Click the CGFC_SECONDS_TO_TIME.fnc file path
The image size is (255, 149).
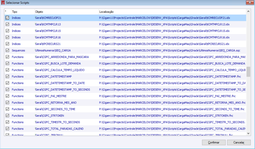pos(172,109)
